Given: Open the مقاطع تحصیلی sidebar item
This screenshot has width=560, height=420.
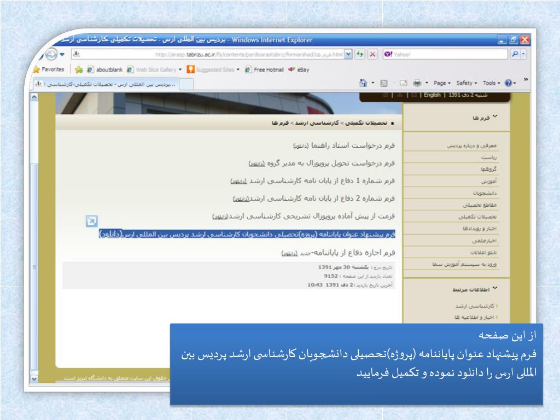Looking at the screenshot, I should 480,205.
